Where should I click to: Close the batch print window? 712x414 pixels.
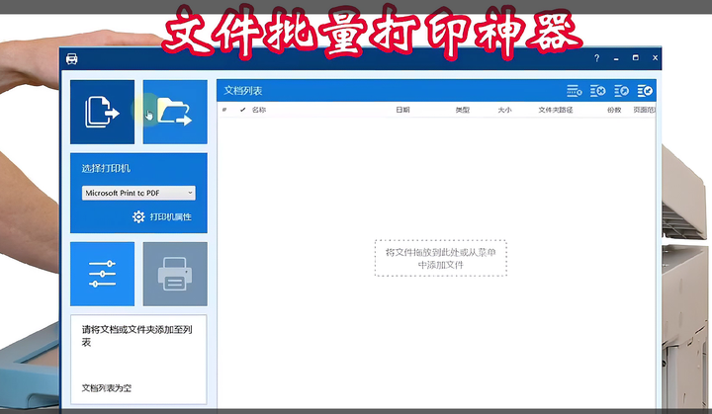point(655,58)
